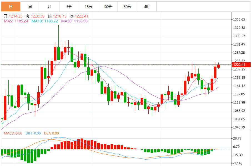Image resolution: width=252 pixels, height=166 pixels.
Task: Click the DIFF:0.00 label
Action: (33, 133)
